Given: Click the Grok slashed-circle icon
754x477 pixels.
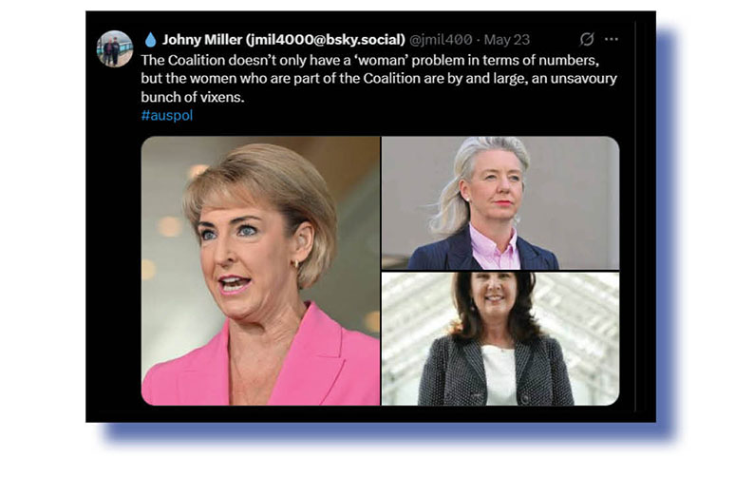Looking at the screenshot, I should tap(587, 39).
